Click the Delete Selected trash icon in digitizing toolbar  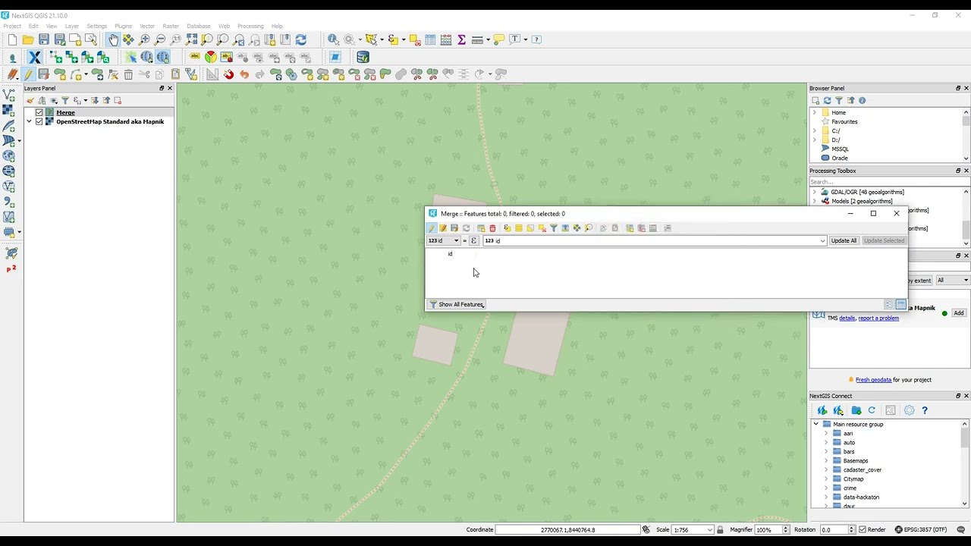[x=128, y=74]
